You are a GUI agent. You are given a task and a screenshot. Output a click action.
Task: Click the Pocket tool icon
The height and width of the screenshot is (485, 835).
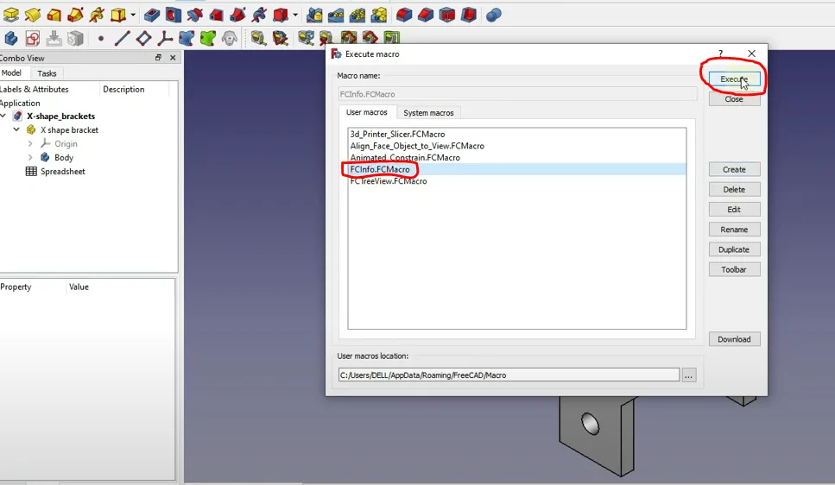[x=153, y=15]
